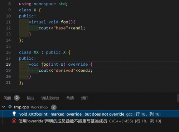Switch to the 终端 terminal tab
This screenshot has width=179, height=132.
coord(70,98)
